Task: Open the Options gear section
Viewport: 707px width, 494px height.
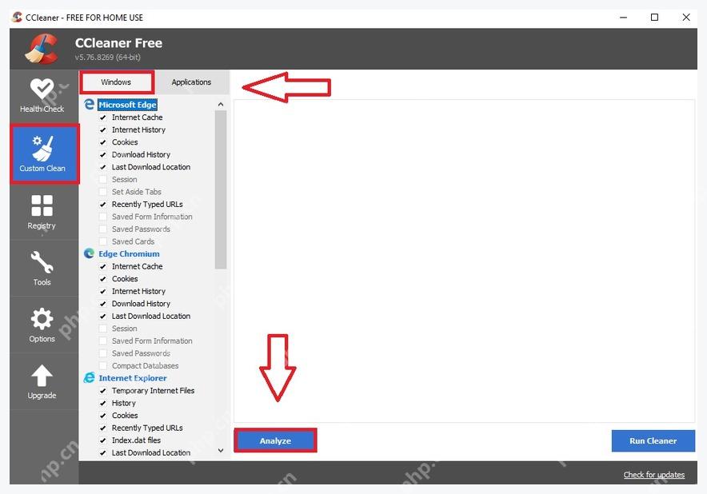Action: tap(42, 325)
